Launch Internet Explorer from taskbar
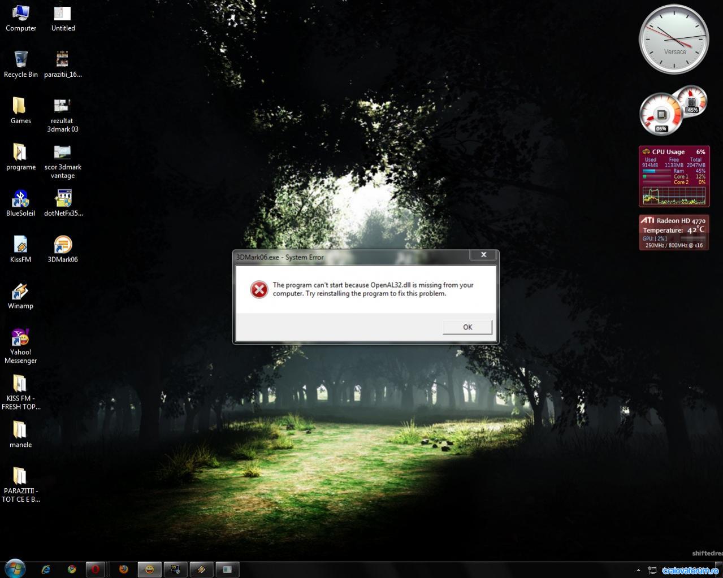This screenshot has width=723, height=578. pyautogui.click(x=46, y=570)
